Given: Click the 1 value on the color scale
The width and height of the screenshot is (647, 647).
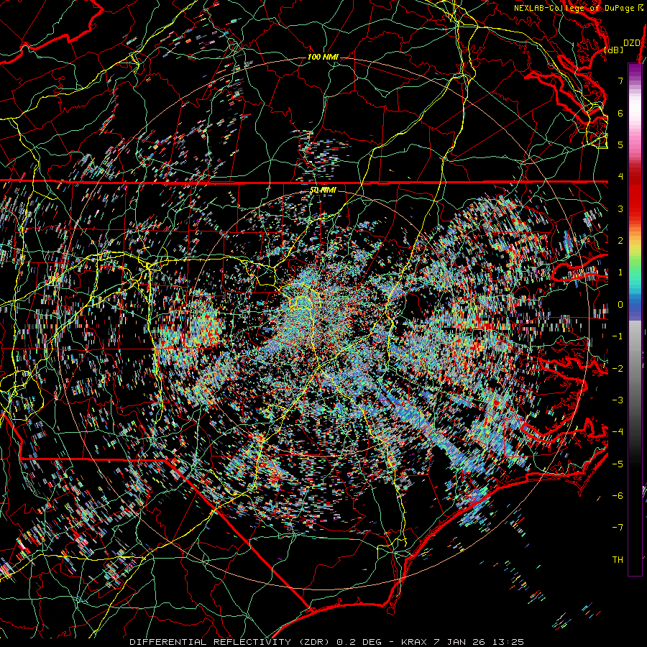Looking at the screenshot, I should click(x=620, y=272).
